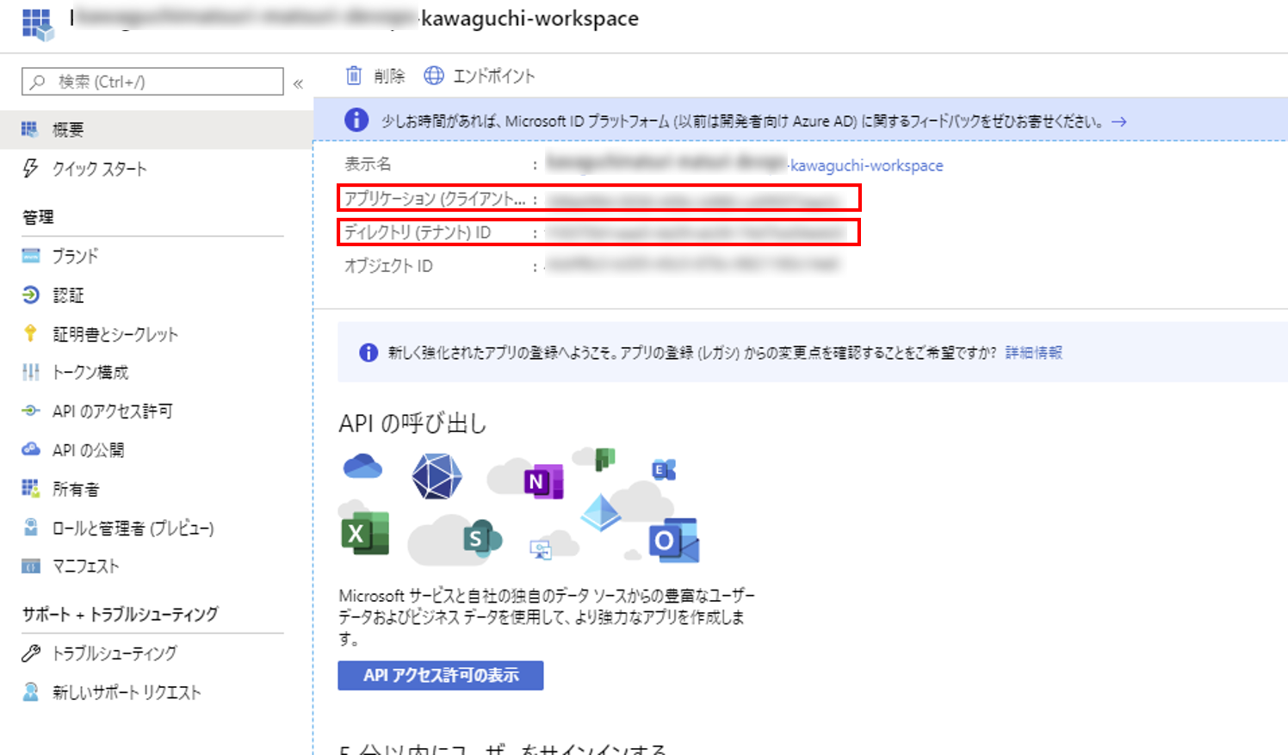Select ロールと管理者 (プレビュー) item
This screenshot has width=1288, height=755.
click(x=133, y=528)
